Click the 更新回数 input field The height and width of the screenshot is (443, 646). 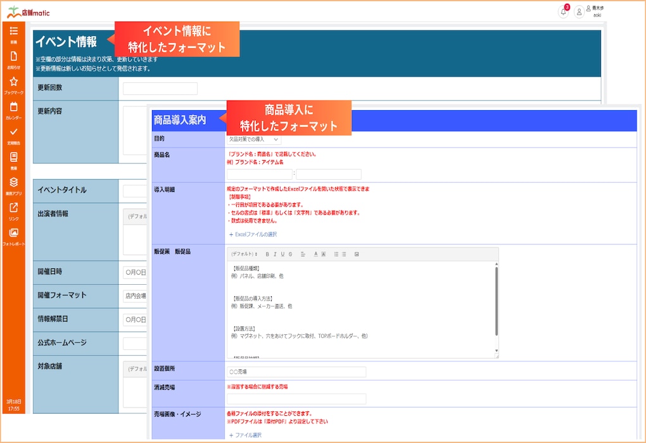click(160, 89)
